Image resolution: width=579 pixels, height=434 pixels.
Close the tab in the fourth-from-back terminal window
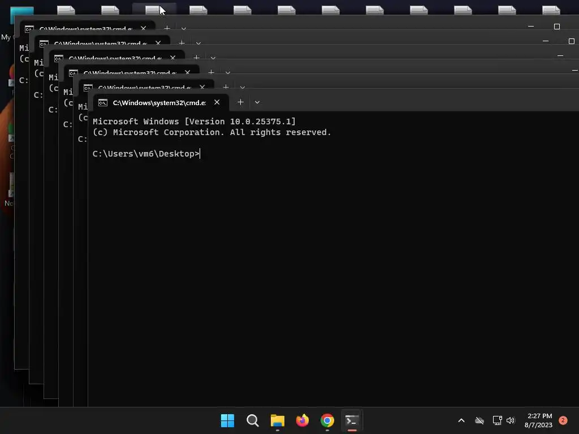coord(188,73)
